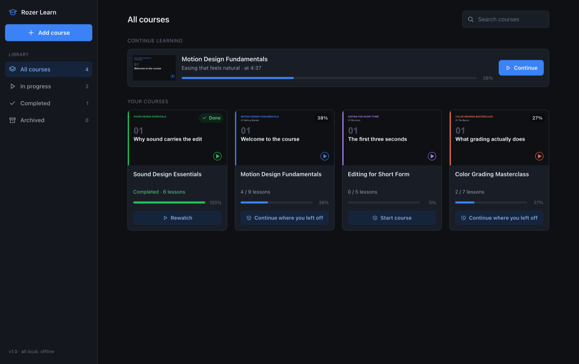Image resolution: width=579 pixels, height=364 pixels.
Task: Click '2 / 7 lessons' text
Action: click(x=470, y=192)
